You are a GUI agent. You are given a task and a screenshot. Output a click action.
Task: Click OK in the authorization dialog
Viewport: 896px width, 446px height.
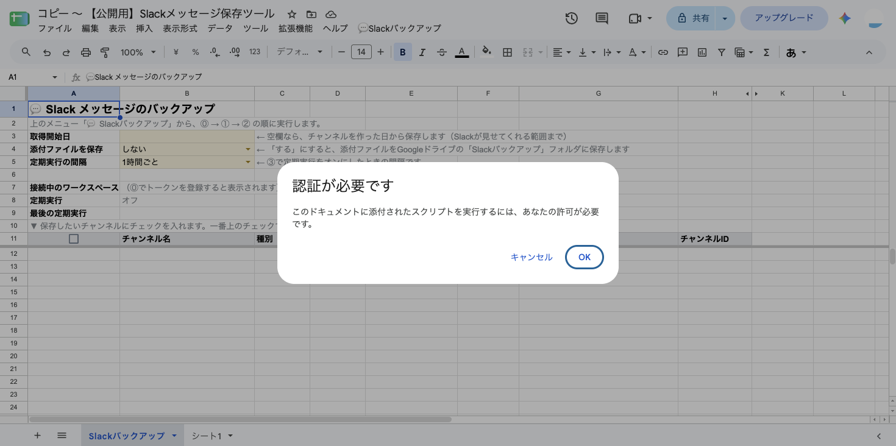584,257
